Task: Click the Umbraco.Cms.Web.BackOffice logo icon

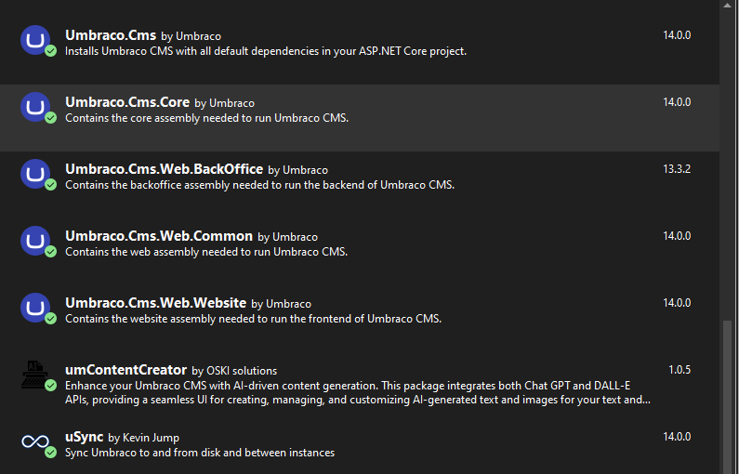Action: tap(34, 174)
